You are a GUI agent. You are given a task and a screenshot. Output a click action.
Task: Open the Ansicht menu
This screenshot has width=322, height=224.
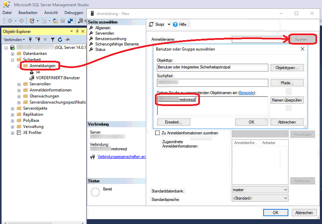[x=51, y=13]
